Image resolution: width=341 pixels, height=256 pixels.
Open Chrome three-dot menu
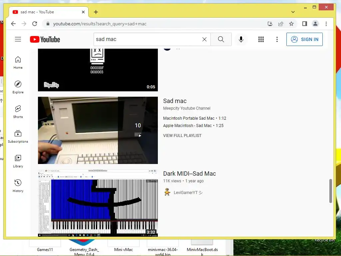pyautogui.click(x=326, y=24)
